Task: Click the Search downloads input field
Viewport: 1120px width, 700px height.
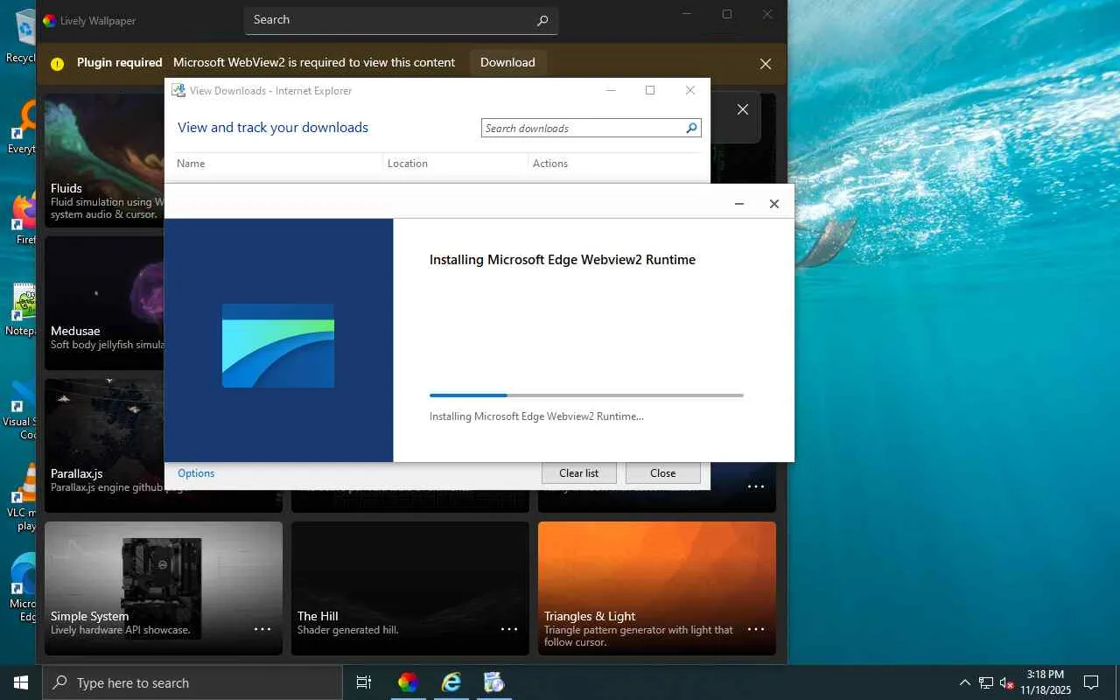Action: click(x=582, y=129)
